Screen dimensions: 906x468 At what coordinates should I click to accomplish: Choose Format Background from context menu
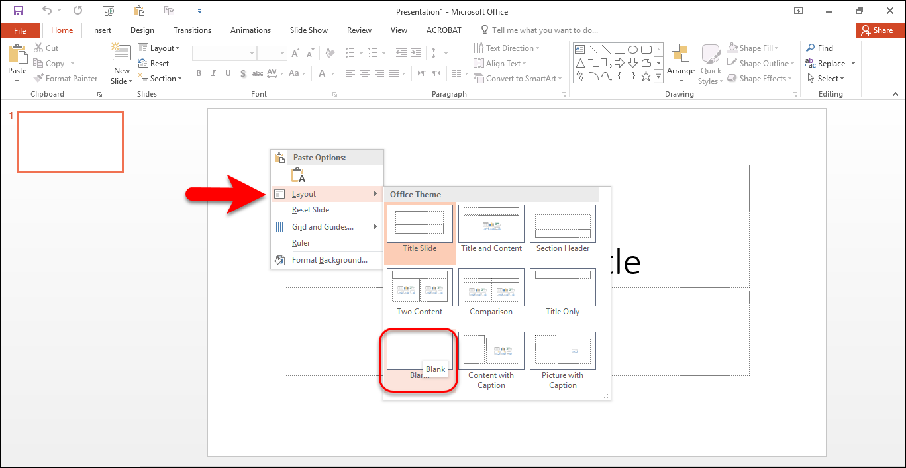pos(327,260)
